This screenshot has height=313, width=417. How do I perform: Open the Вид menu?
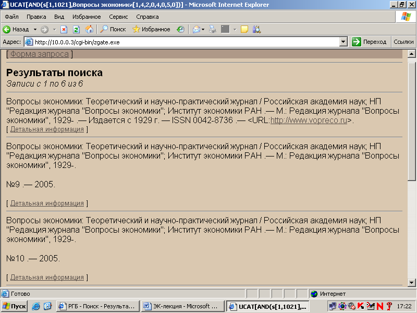(x=59, y=17)
